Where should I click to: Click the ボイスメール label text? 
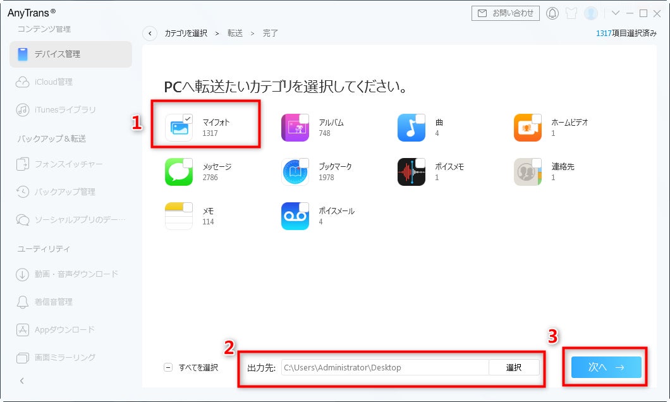[x=337, y=211]
